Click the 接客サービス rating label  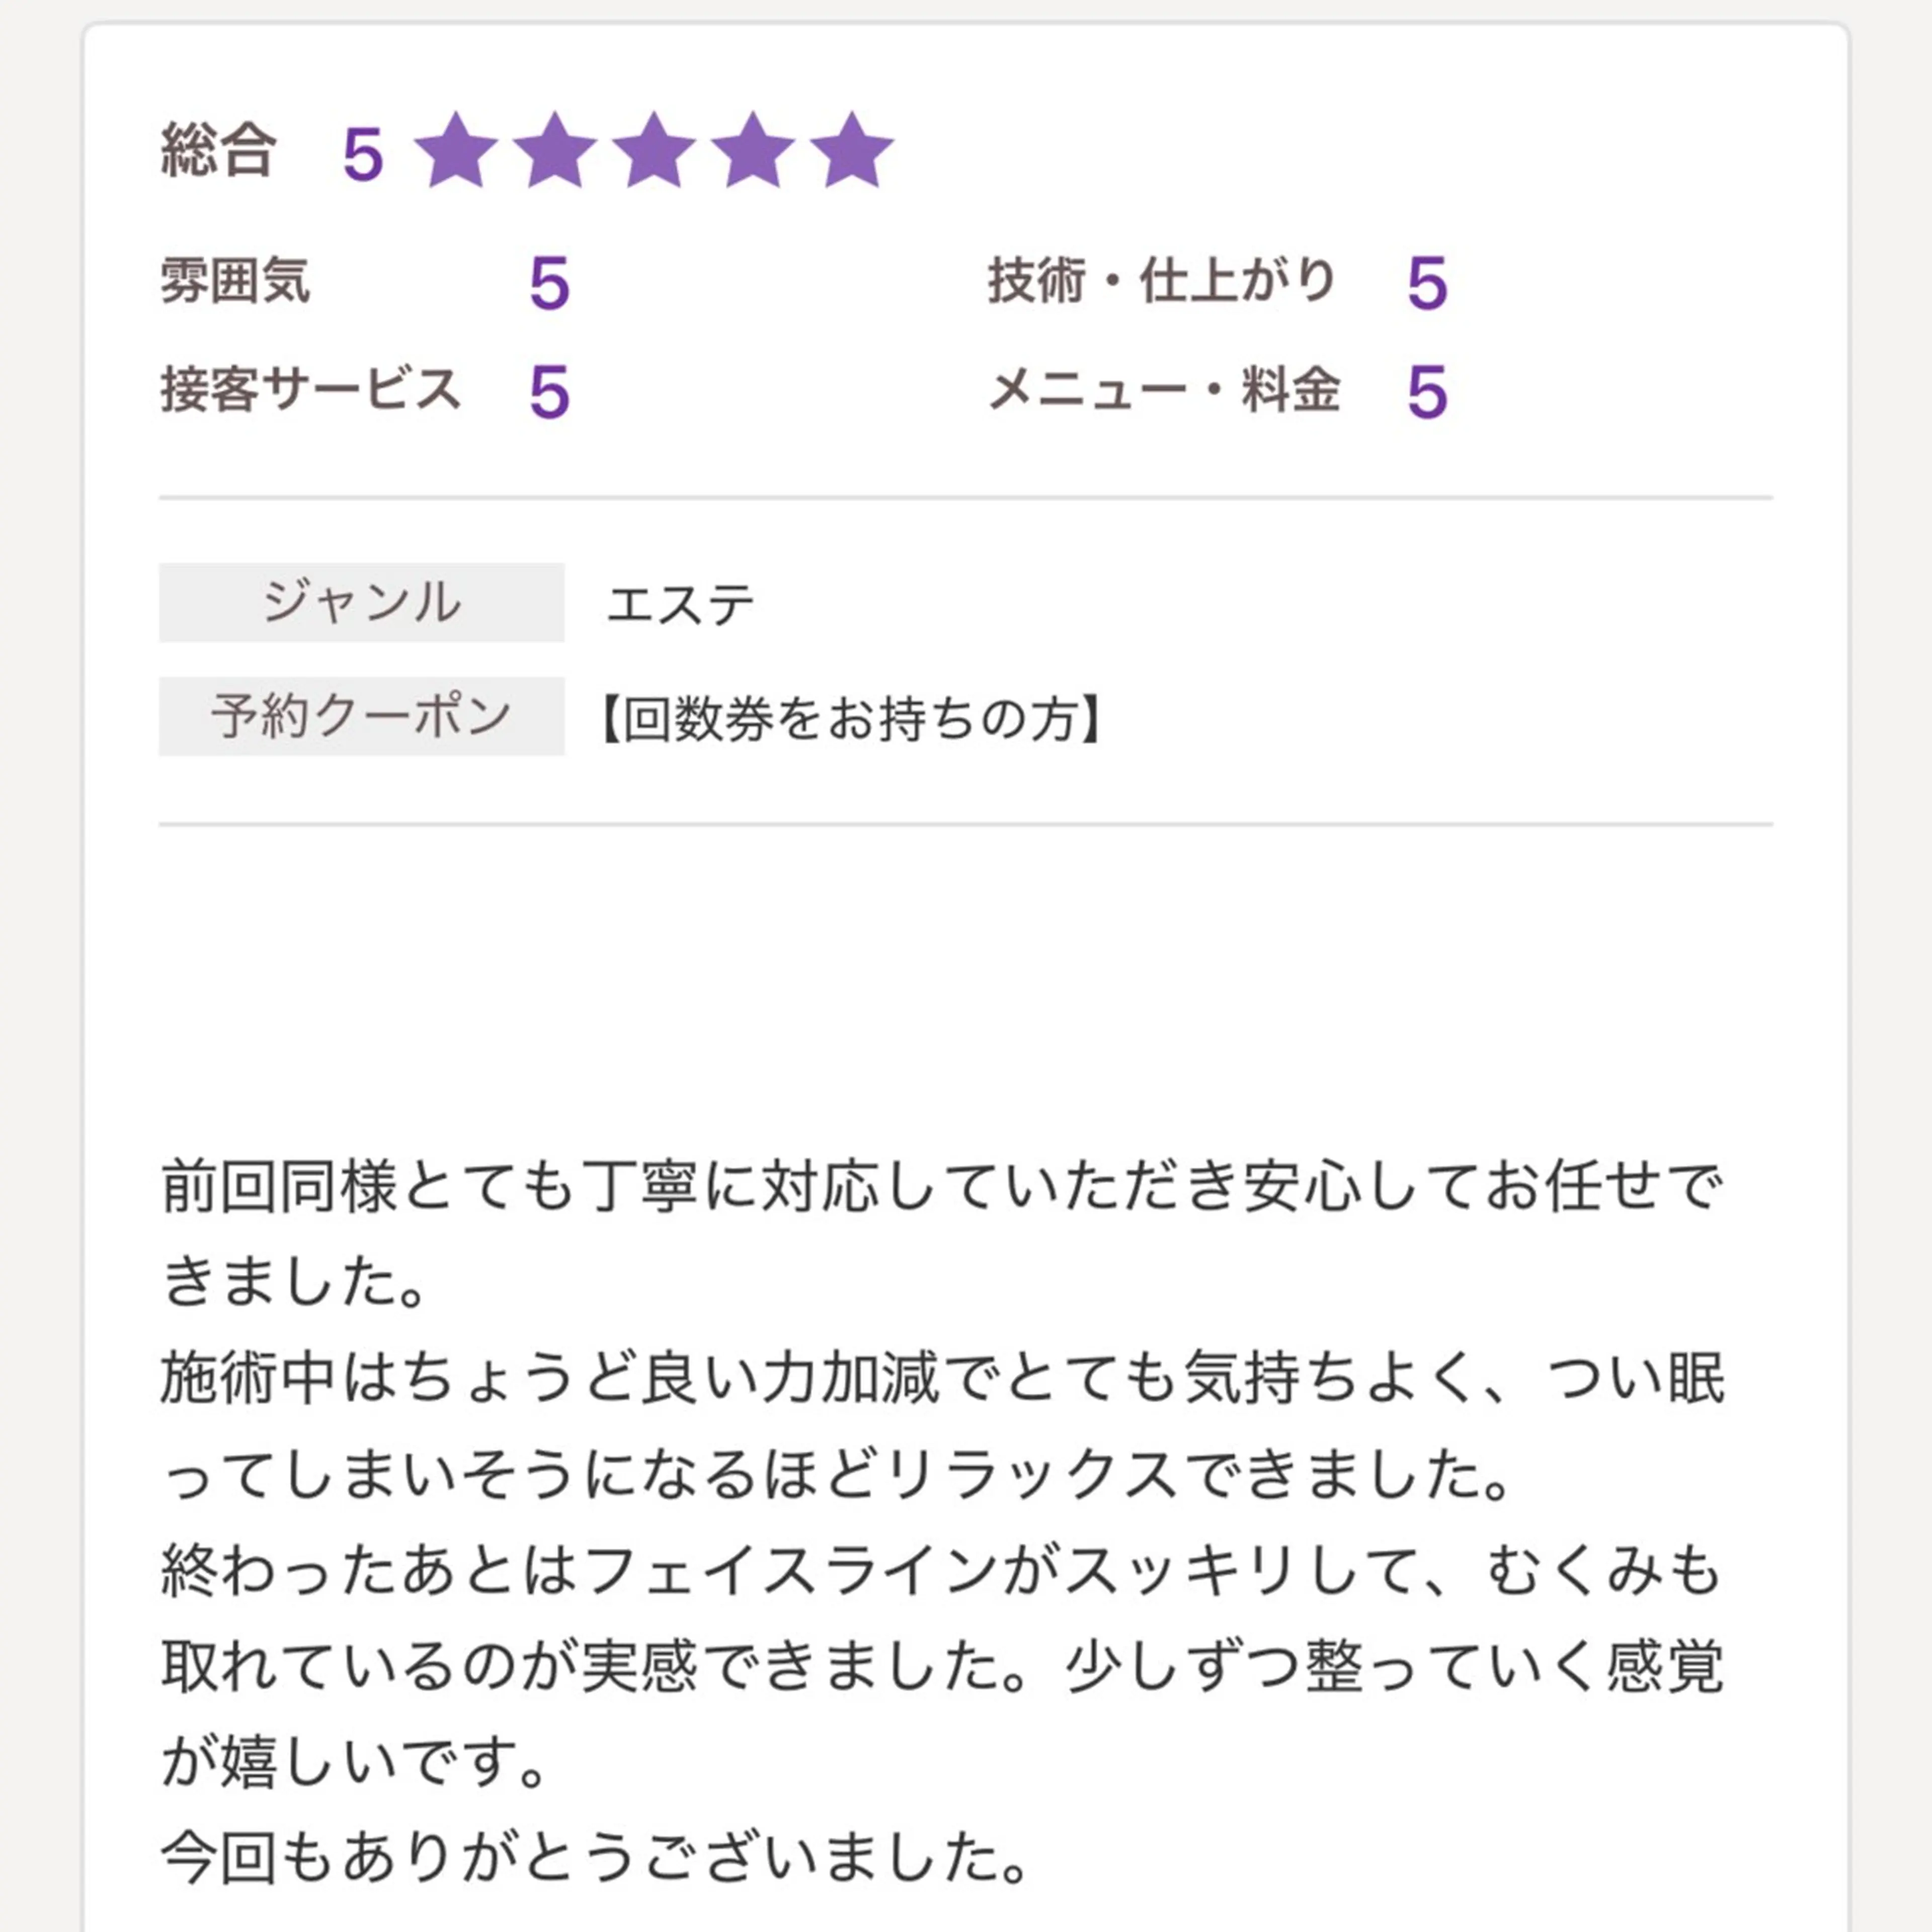310,389
